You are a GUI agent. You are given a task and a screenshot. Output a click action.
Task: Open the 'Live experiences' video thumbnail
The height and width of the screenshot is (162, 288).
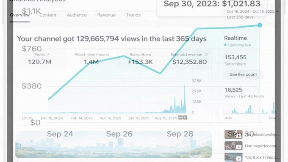(233, 146)
